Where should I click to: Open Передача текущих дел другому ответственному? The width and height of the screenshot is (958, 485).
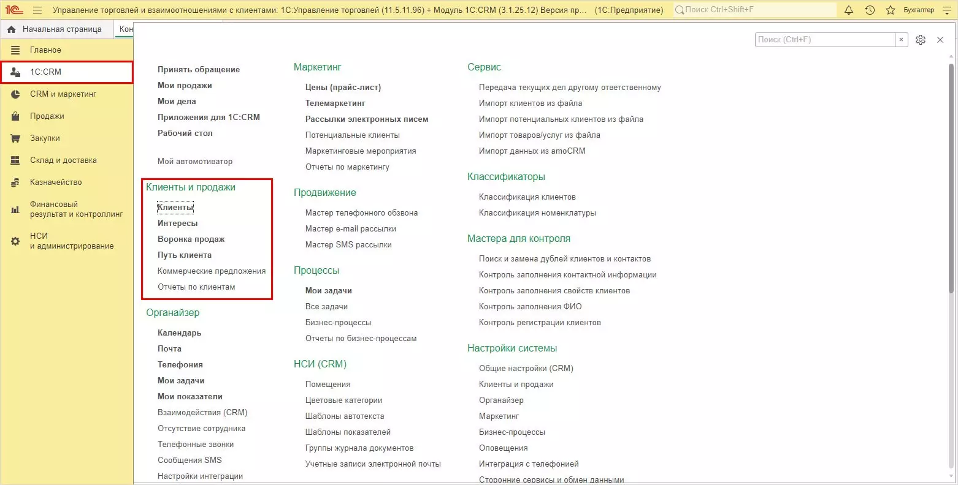click(570, 88)
